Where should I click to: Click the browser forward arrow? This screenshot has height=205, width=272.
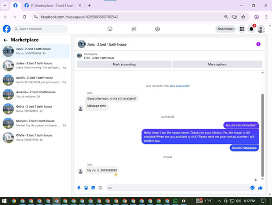15,17
